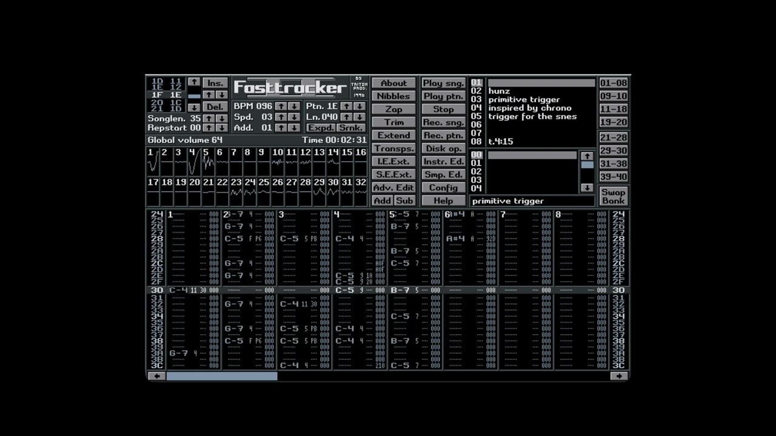
Task: Increase Songlen. with up arrow
Action: coord(208,119)
